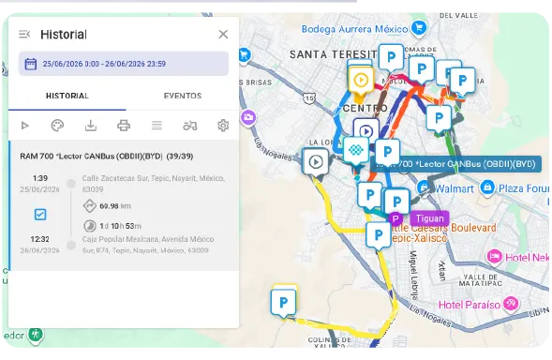Open the date range 25/06/2026 - 26/06/2026 picker

(124, 64)
